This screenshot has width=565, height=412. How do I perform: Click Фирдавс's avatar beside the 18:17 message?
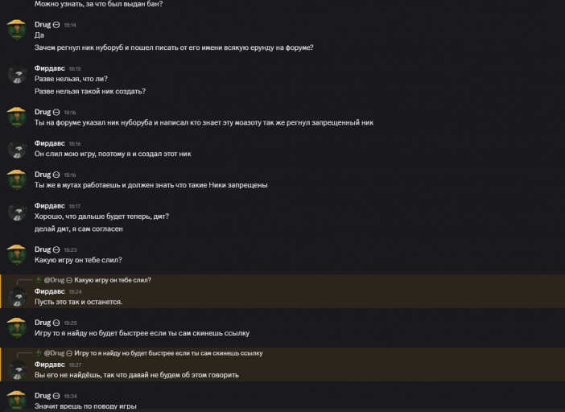click(17, 213)
